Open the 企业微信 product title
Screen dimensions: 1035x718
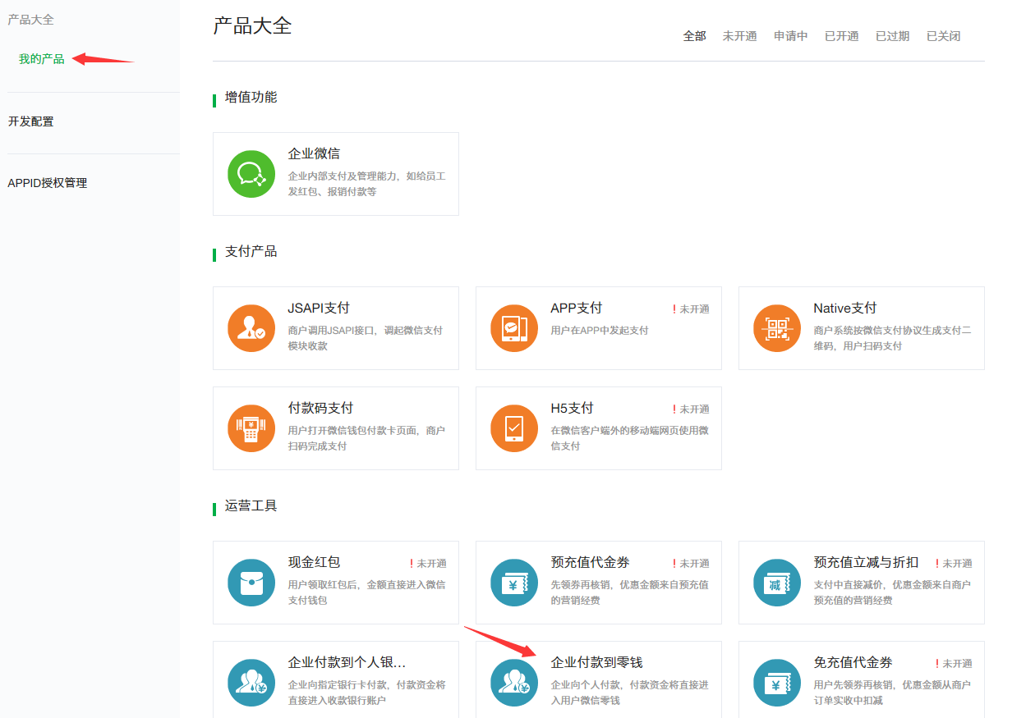314,153
